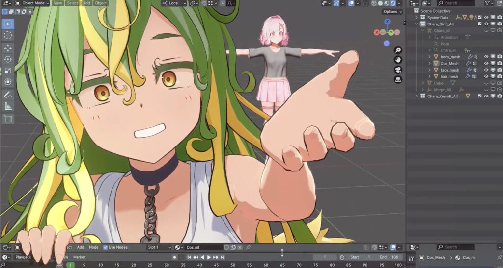
Task: Open the Select menu in viewport header
Action: 73,3
